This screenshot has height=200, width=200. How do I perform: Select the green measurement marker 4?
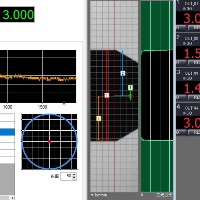(x=130, y=88)
